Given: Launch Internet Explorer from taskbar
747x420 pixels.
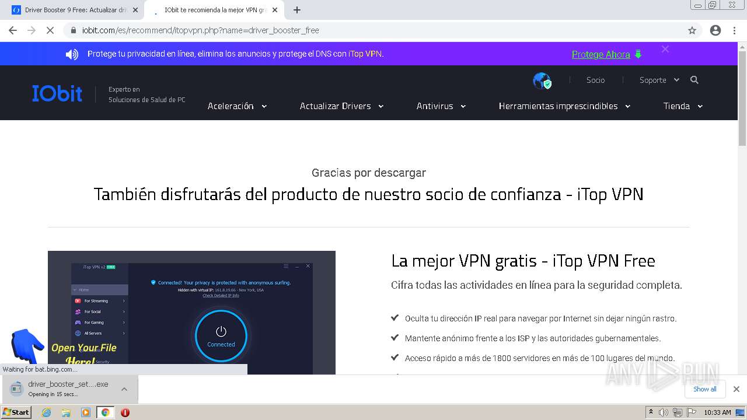Looking at the screenshot, I should (x=47, y=412).
